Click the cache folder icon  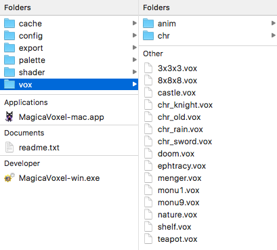tap(9, 23)
